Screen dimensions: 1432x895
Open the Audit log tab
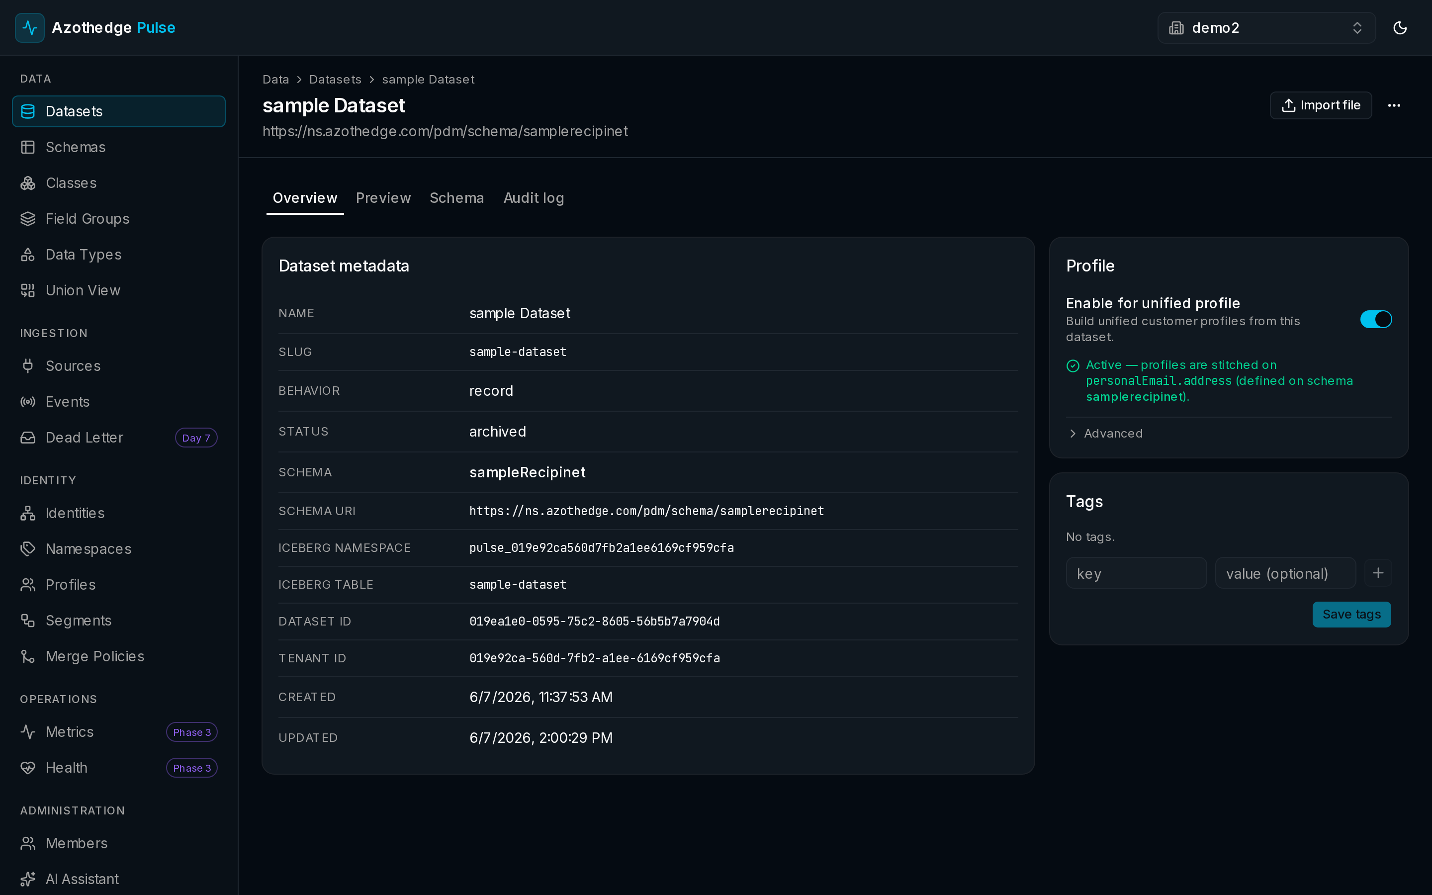click(x=533, y=198)
